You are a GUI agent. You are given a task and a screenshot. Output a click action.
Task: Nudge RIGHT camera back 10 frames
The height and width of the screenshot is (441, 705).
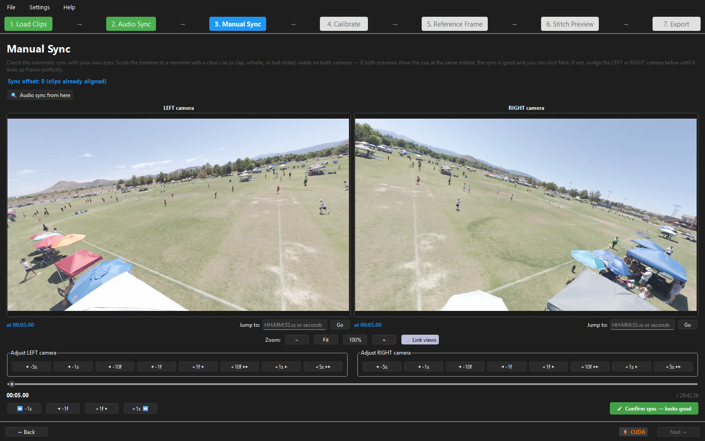(x=465, y=366)
